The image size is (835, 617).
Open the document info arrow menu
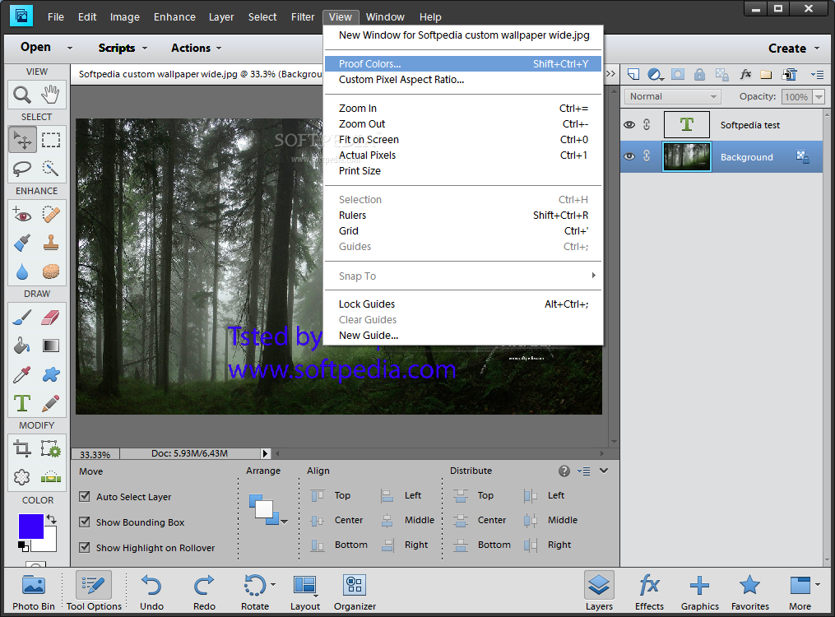265,453
